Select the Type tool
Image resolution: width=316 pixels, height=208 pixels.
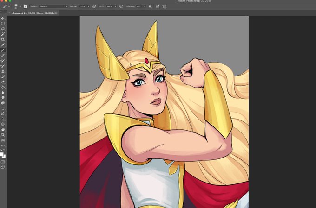click(3, 108)
